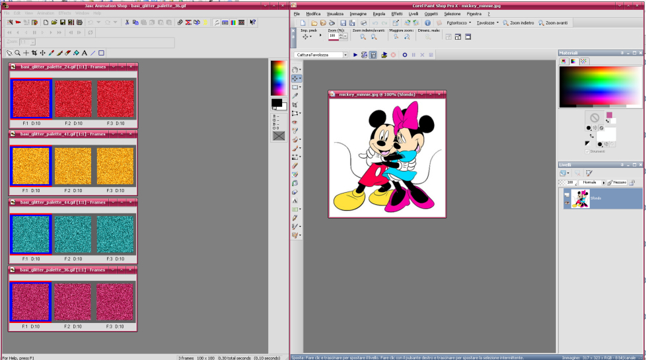This screenshot has width=646, height=360.
Task: Switch to rainbow tab in Materiali panel
Action: click(573, 61)
